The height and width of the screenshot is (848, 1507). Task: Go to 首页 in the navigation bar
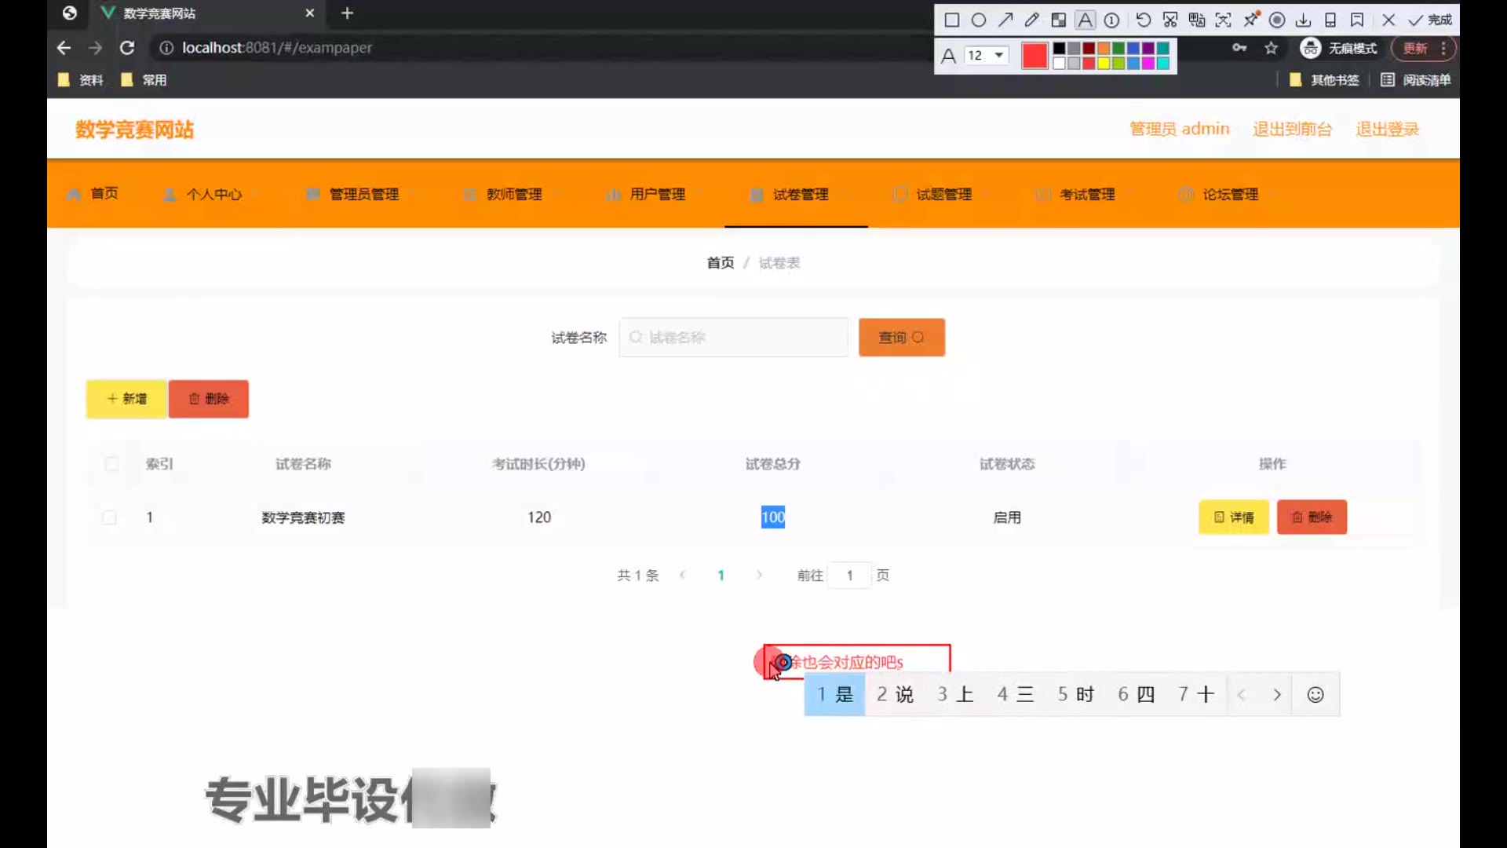pos(104,193)
